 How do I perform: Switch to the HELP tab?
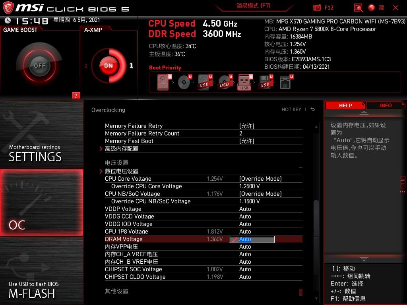coord(345,106)
